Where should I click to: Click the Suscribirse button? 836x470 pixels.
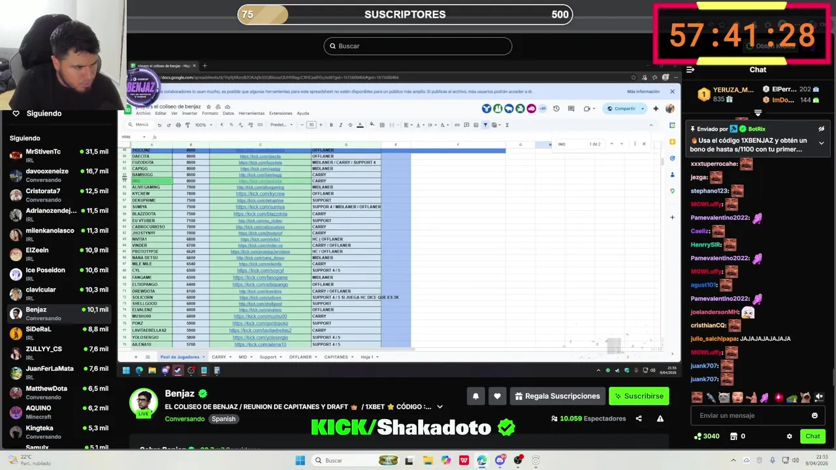639,396
